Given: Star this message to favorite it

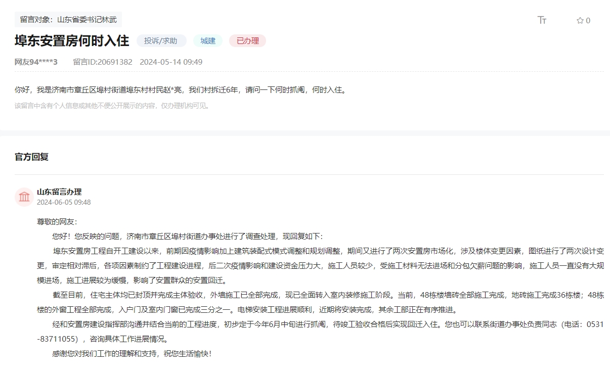Looking at the screenshot, I should pos(580,21).
